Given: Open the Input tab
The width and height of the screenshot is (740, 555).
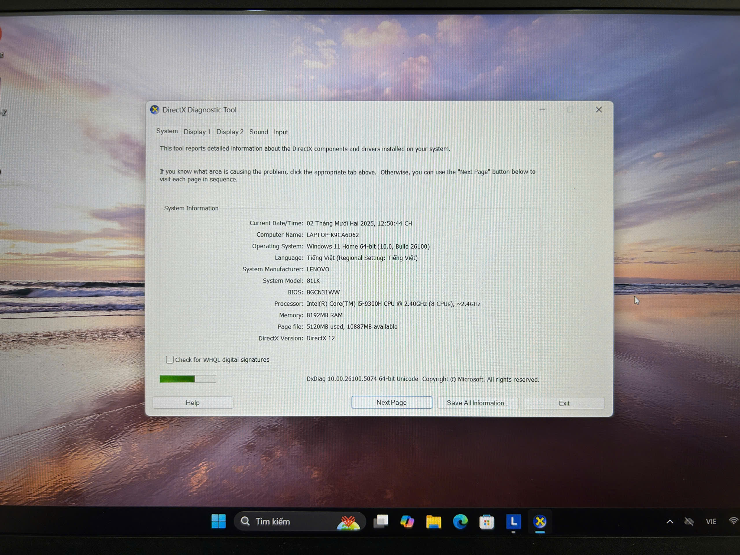Looking at the screenshot, I should [280, 132].
